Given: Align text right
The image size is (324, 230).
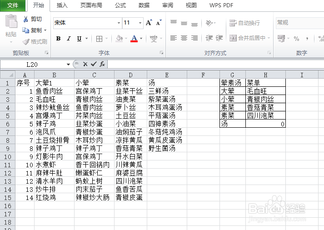Looking at the screenshot, I should [194, 38].
